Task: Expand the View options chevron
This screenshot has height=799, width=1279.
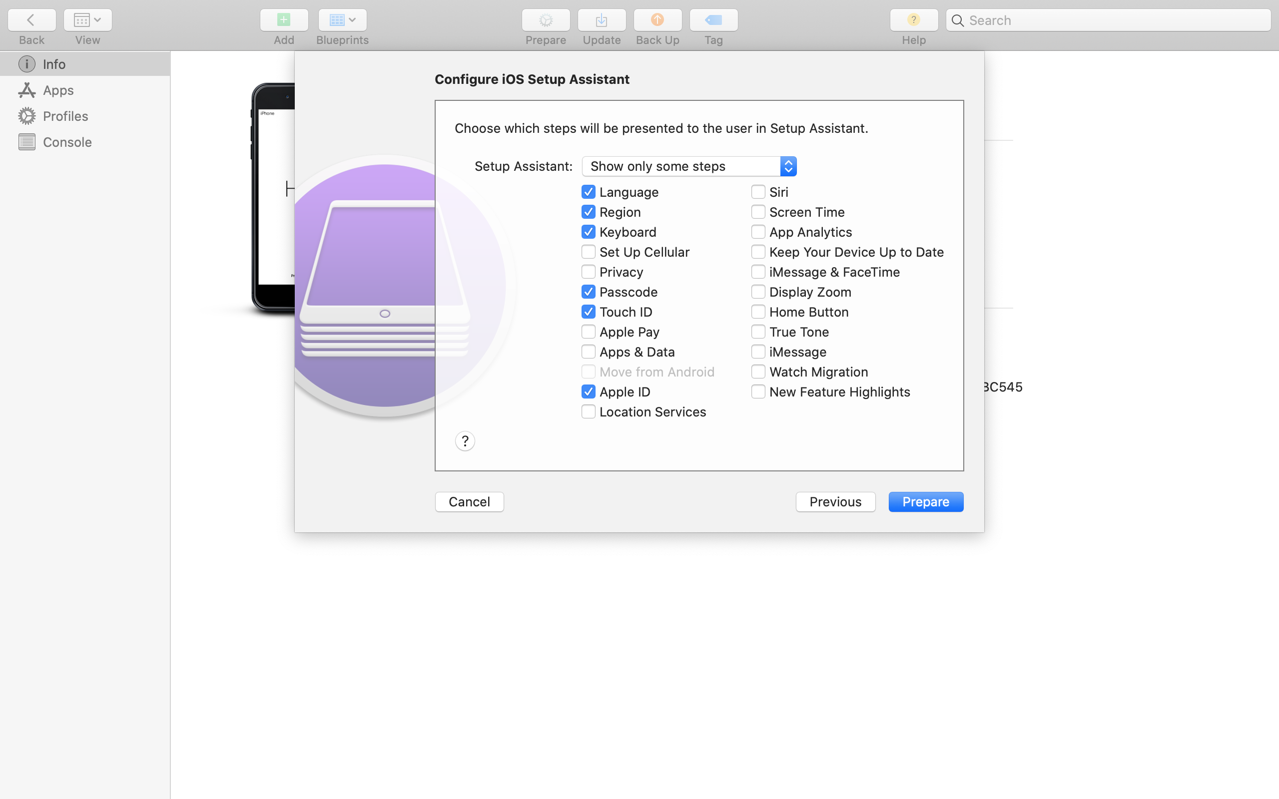Action: 97,19
